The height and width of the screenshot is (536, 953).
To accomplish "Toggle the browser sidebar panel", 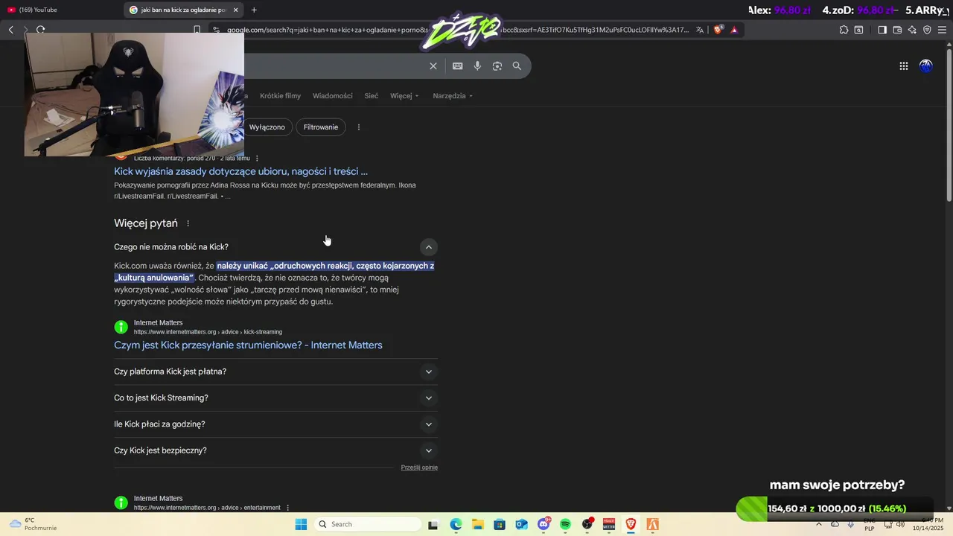I will (882, 30).
